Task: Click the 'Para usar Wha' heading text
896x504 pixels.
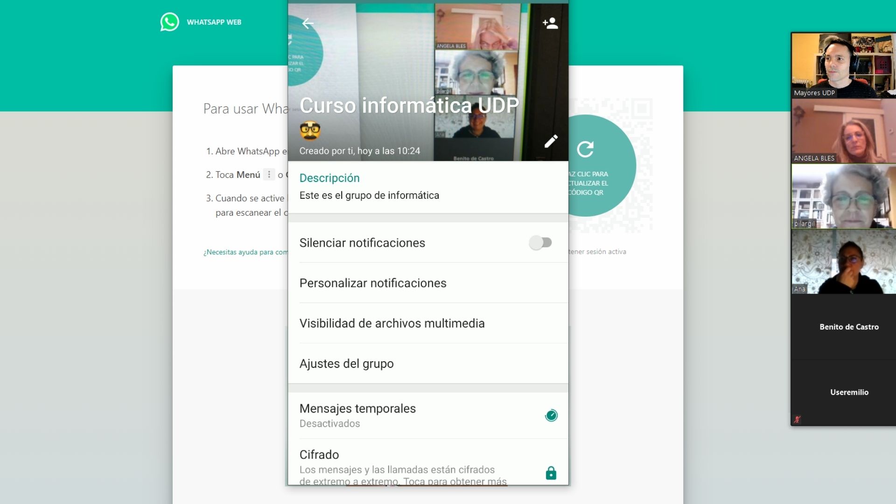Action: click(x=246, y=109)
